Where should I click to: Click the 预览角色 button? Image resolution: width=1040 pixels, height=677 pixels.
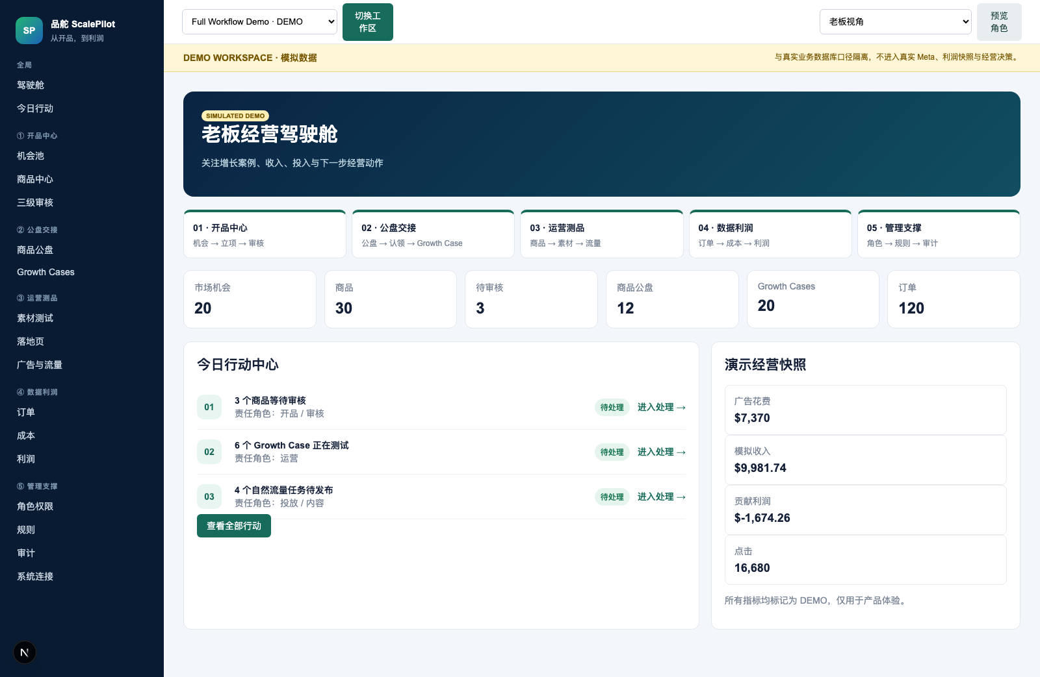point(999,22)
